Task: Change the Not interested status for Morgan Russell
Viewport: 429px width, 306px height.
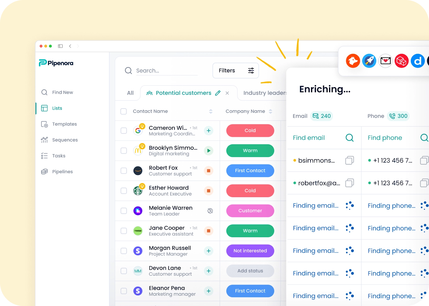Action: click(250, 251)
